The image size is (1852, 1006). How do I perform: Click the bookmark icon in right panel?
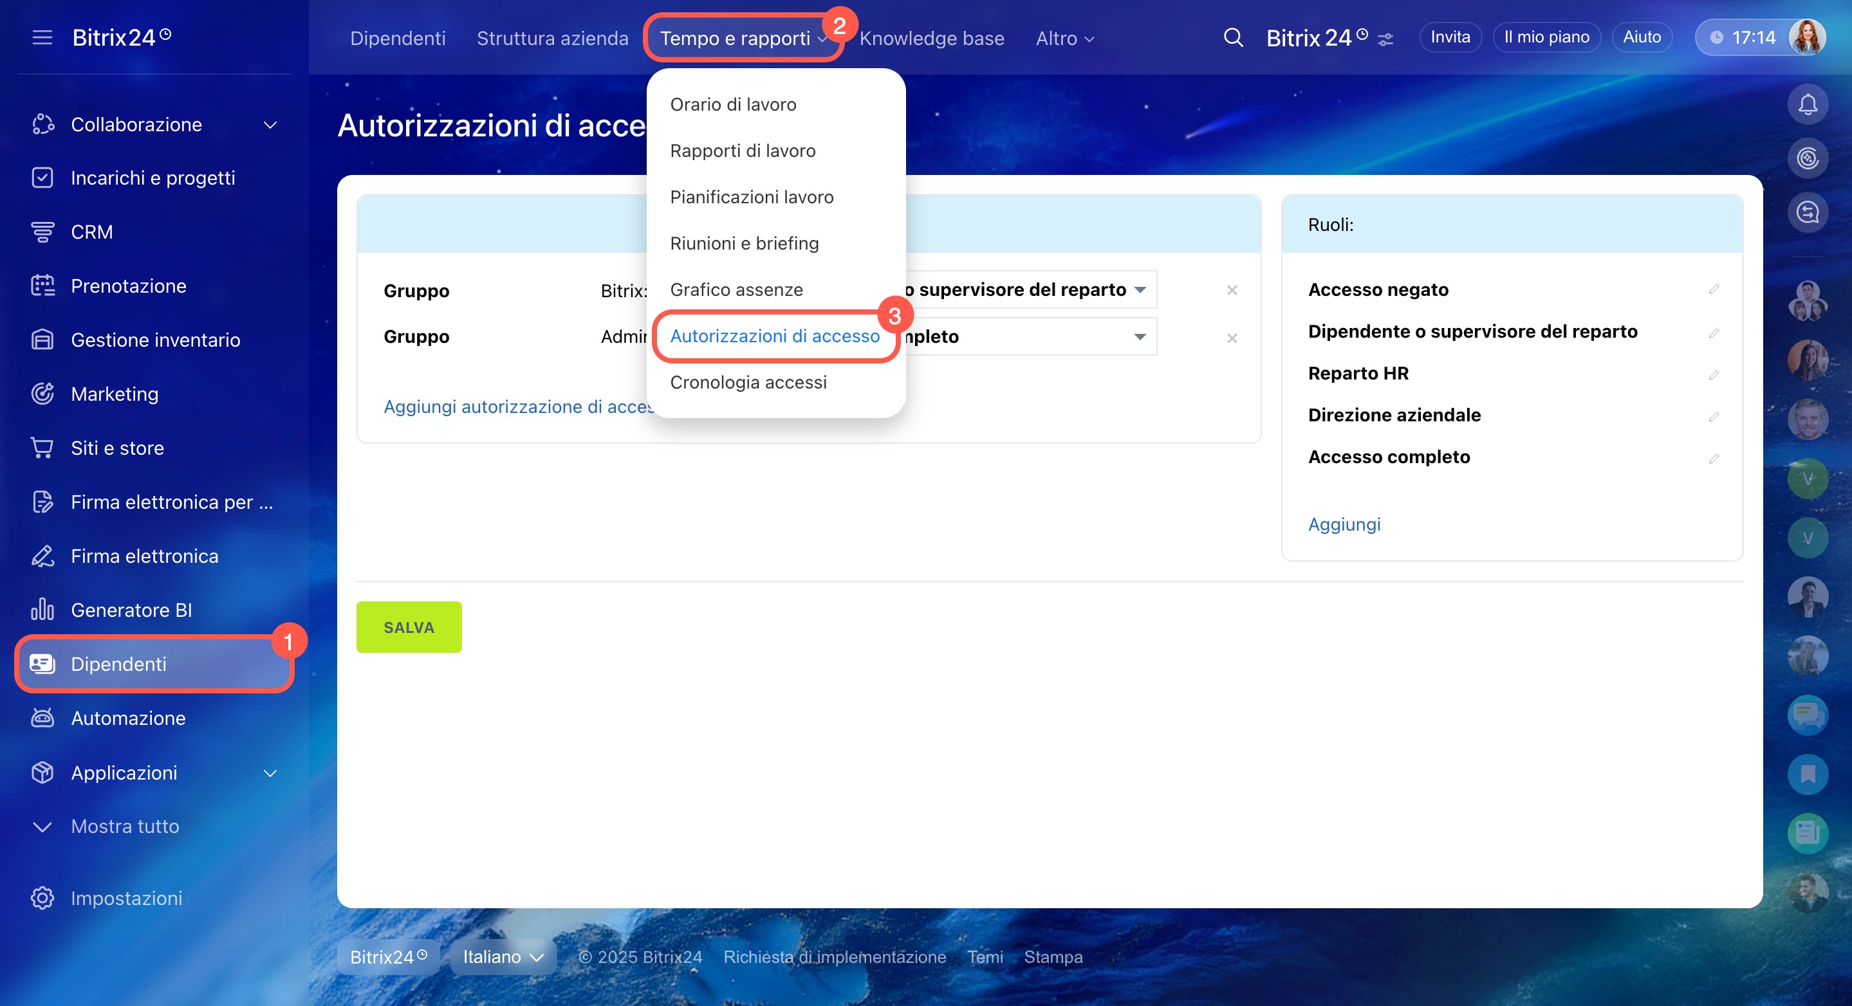pos(1807,774)
